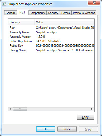Confirm with the OK button
The width and height of the screenshot is (102, 136).
pos(46,129)
